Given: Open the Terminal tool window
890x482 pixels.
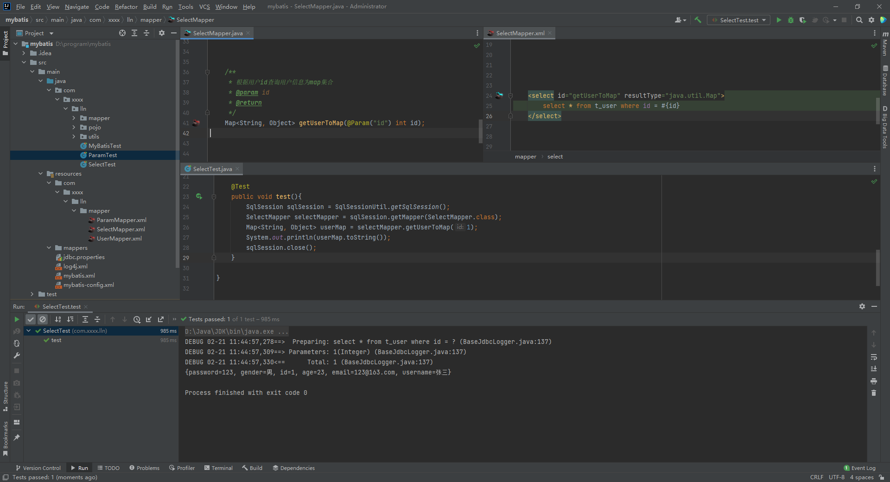Looking at the screenshot, I should pos(218,468).
